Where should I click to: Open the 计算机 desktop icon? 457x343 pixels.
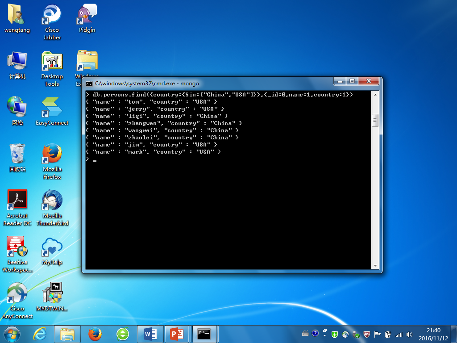click(x=17, y=65)
